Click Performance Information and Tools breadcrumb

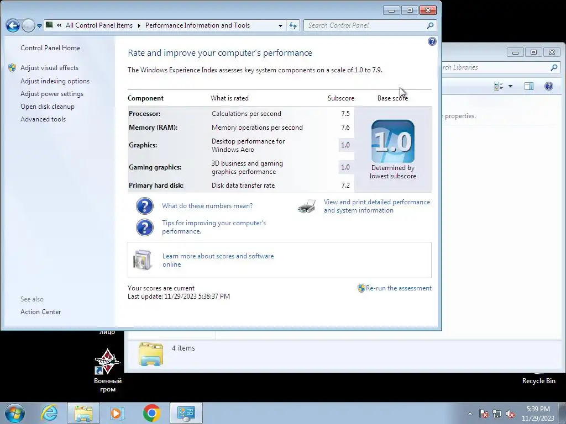click(x=197, y=25)
